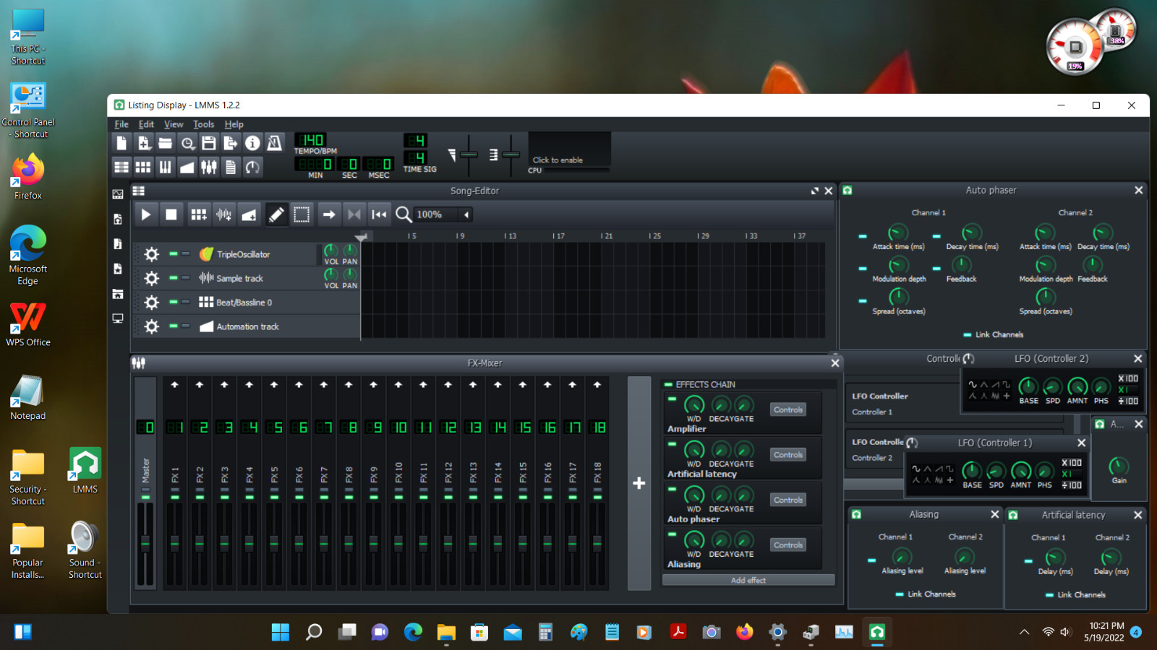1157x650 pixels.
Task: Adjust the Gain knob in Amplifier window
Action: [1118, 466]
